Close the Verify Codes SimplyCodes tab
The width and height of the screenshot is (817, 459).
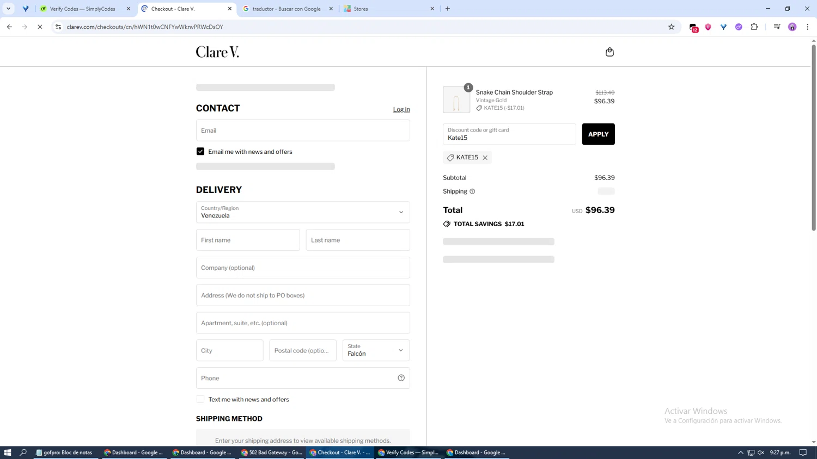click(129, 9)
